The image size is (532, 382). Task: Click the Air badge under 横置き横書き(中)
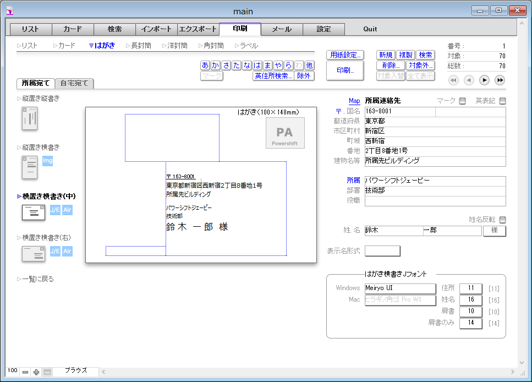(67, 210)
